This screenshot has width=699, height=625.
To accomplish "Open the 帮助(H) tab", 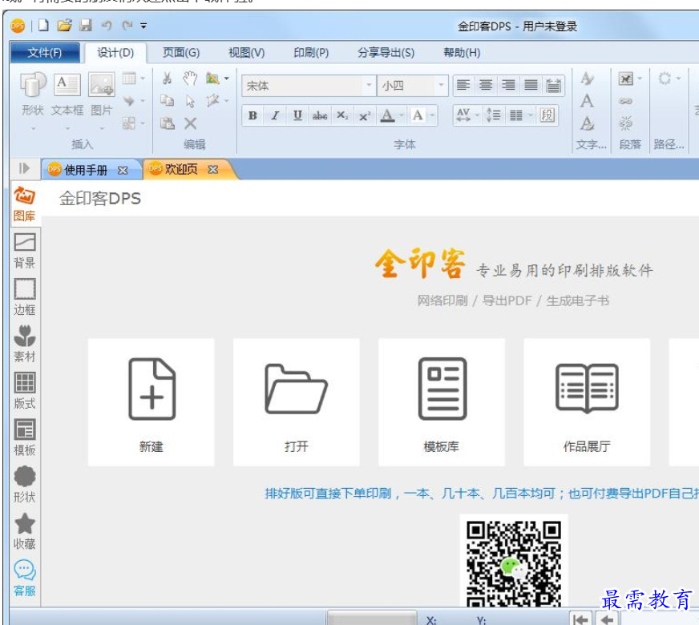I will click(x=462, y=53).
